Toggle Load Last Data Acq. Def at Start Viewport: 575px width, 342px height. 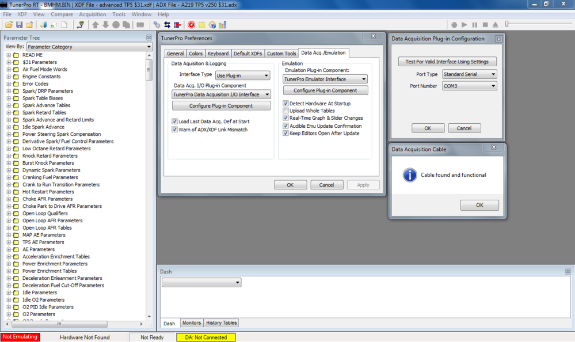tap(174, 121)
